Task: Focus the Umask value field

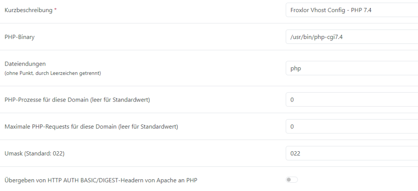Action: [351, 153]
